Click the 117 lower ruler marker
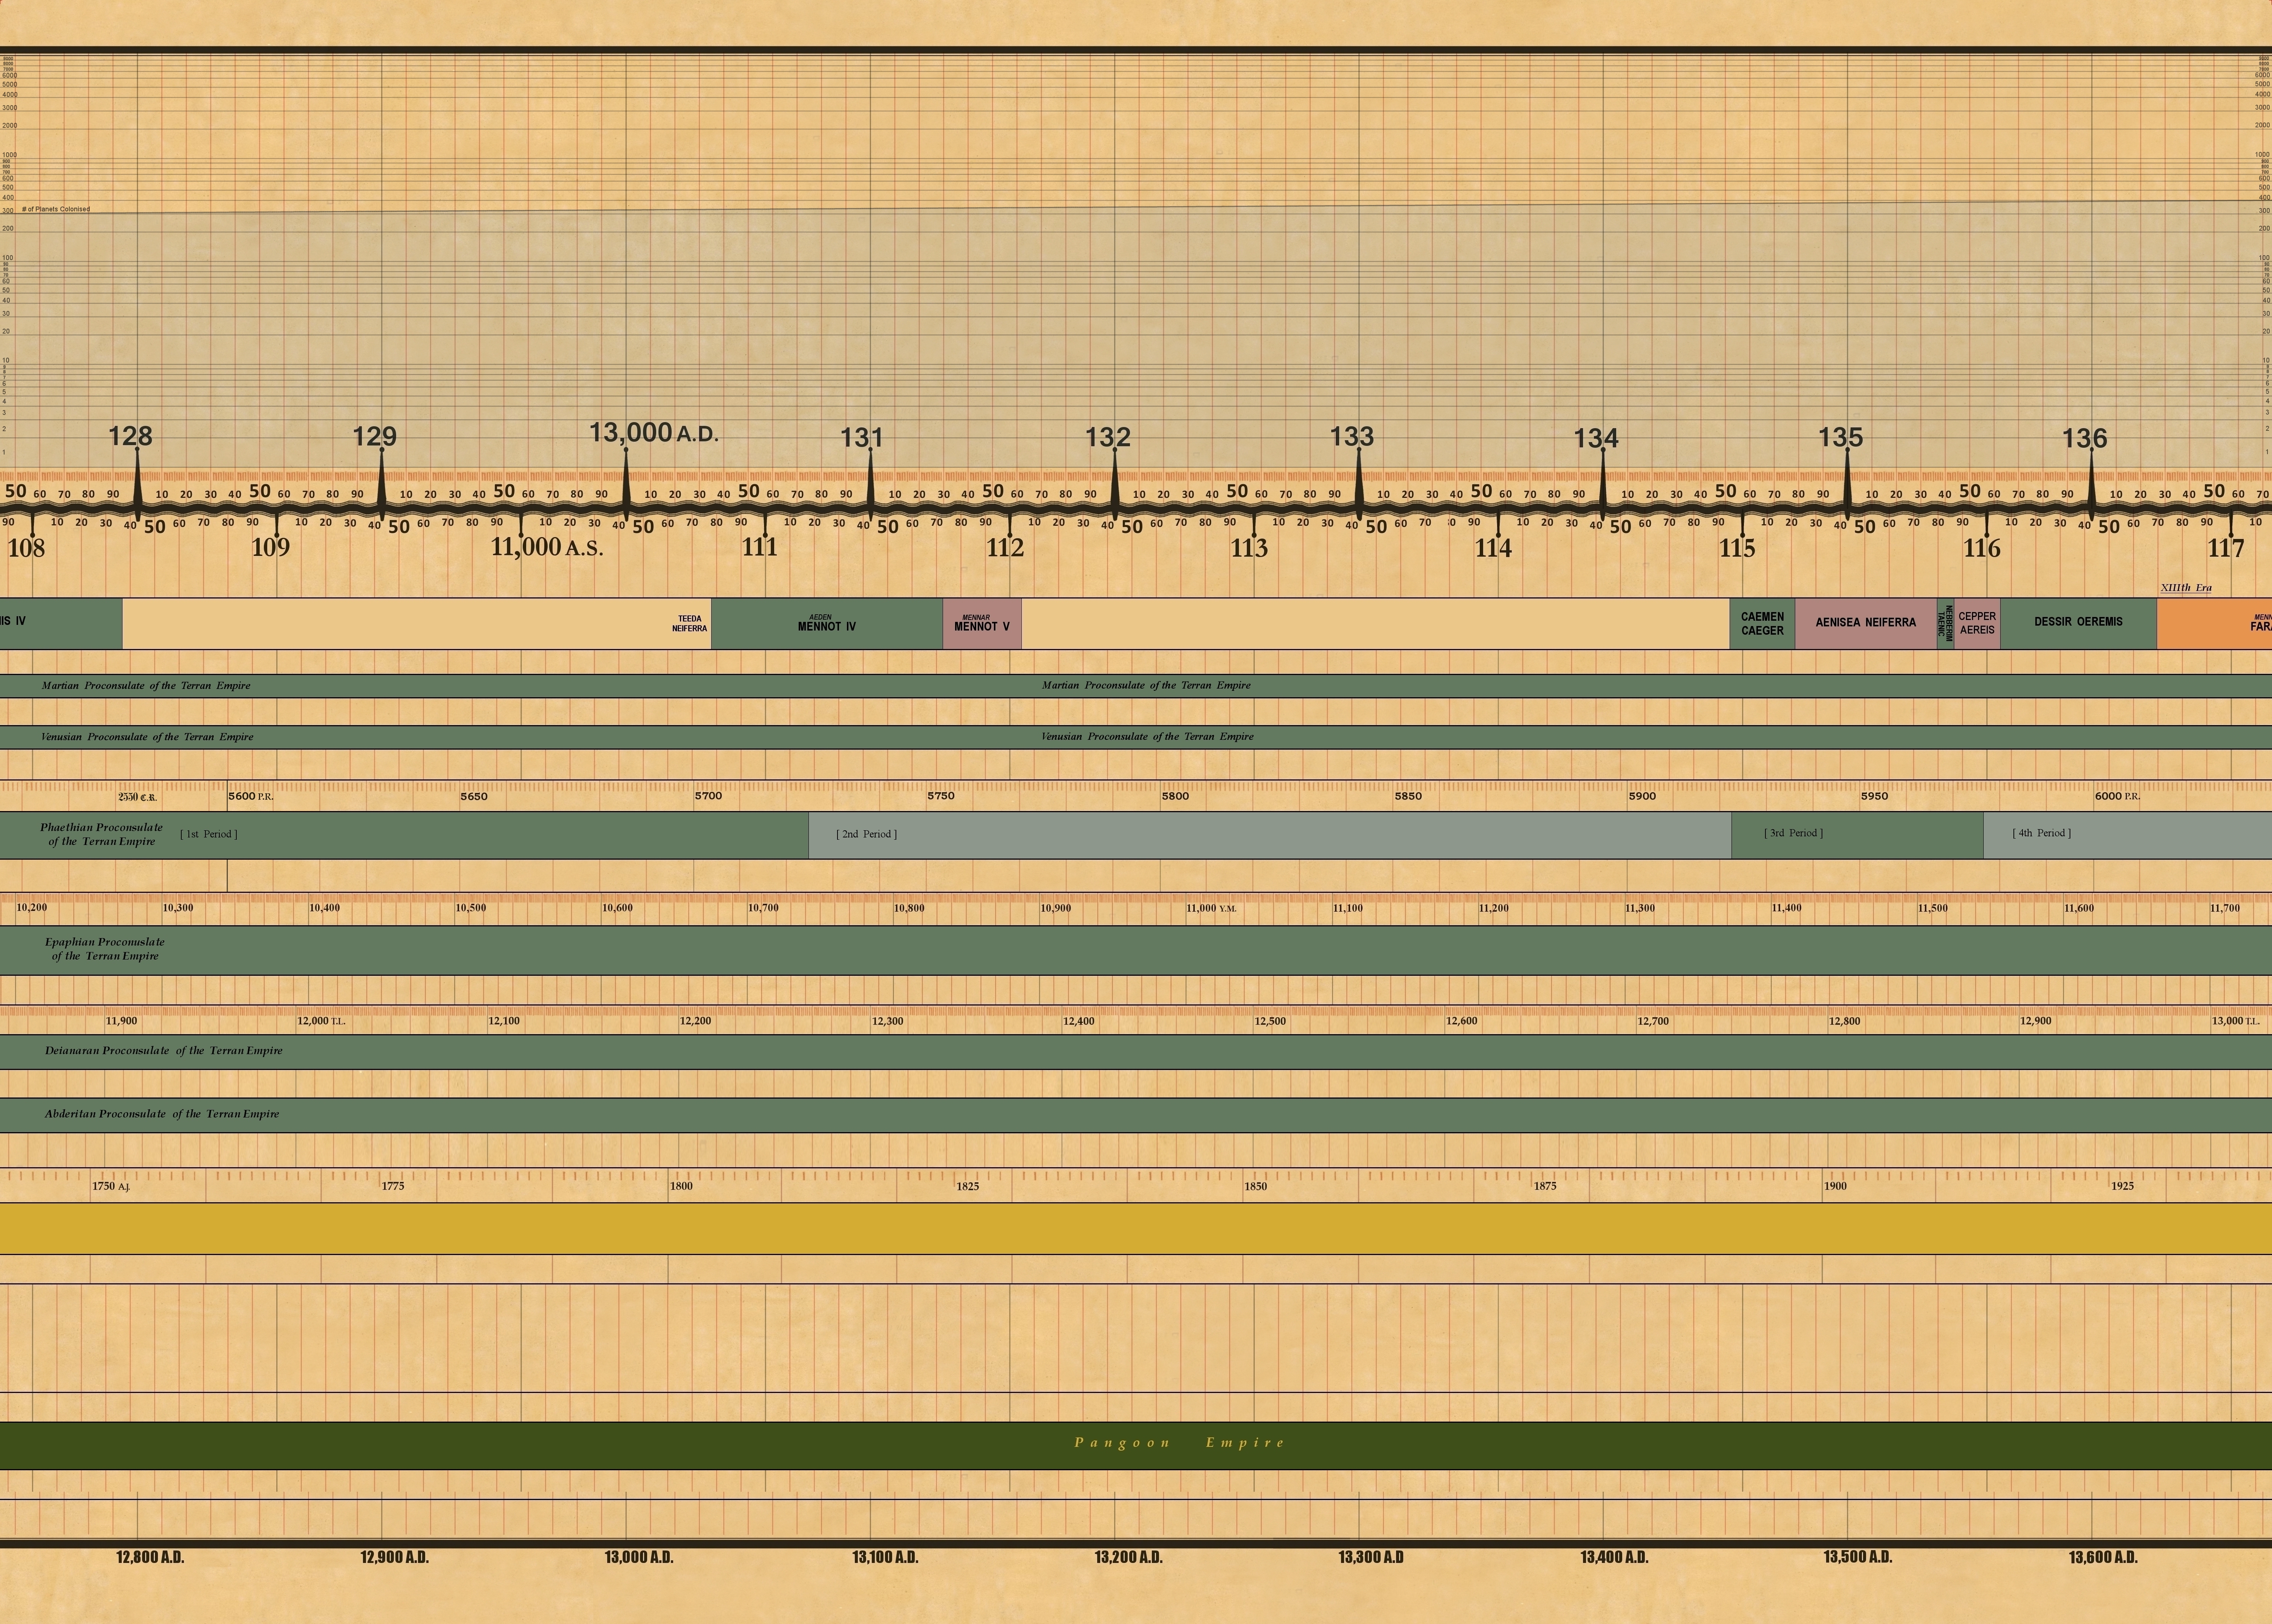Viewport: 2272px width, 1624px height. pyautogui.click(x=2226, y=548)
